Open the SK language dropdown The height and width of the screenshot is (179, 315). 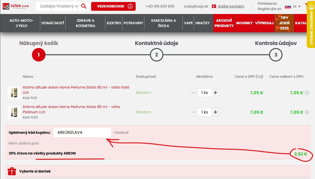click(x=293, y=6)
